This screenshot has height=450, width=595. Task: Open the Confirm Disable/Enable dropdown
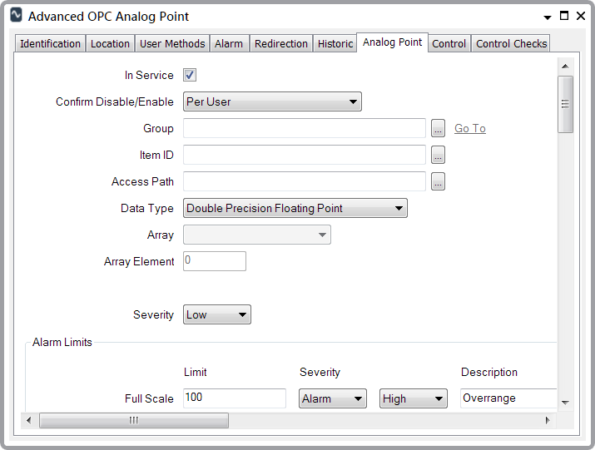[272, 101]
